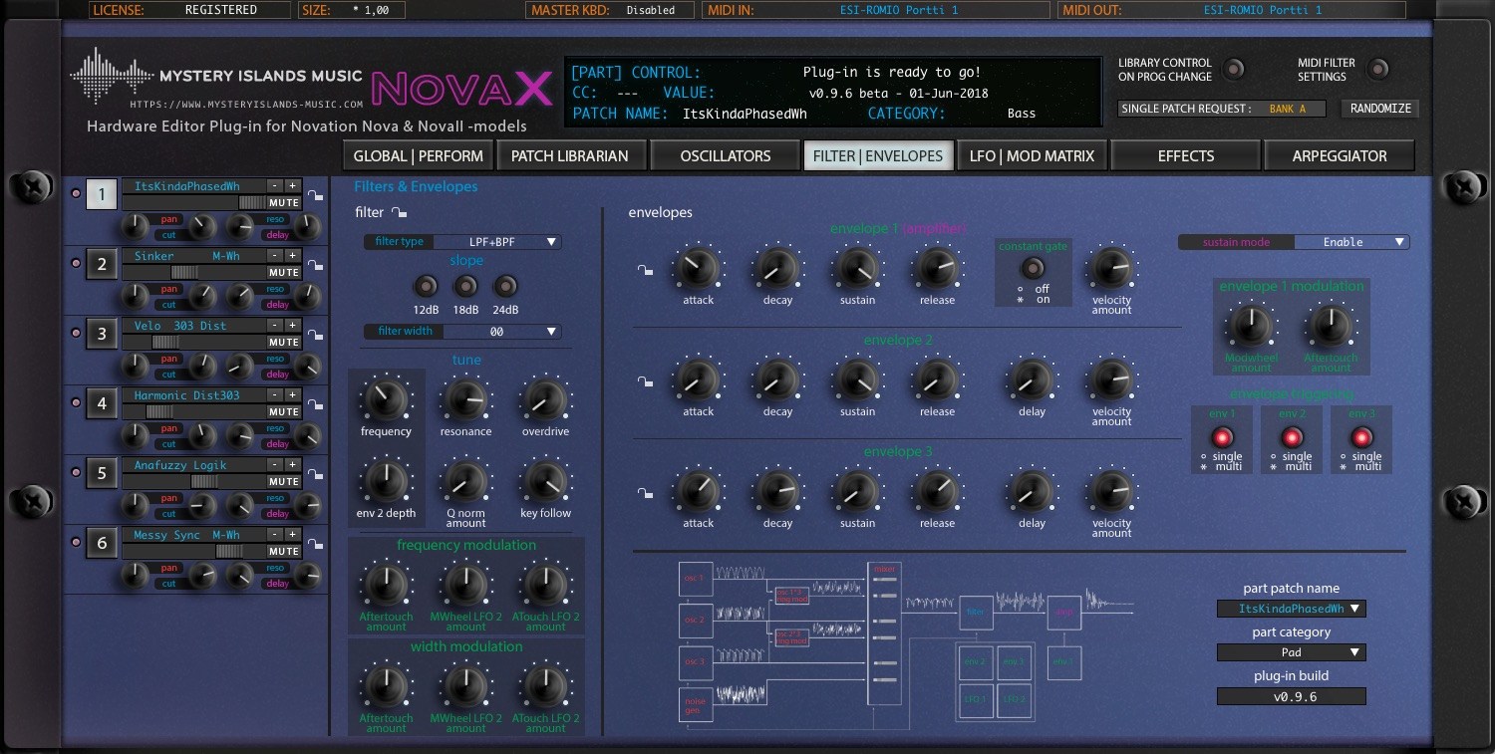
Task: Select the 18dB filter slope
Action: pos(465,286)
